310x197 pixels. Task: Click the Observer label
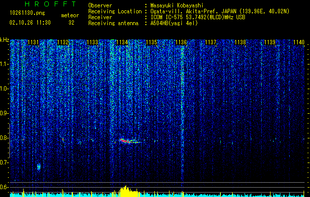pyautogui.click(x=100, y=5)
